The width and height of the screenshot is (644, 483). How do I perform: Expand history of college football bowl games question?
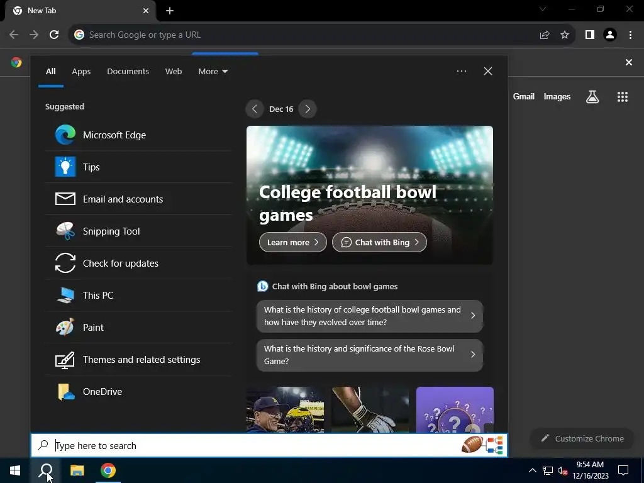coord(370,316)
